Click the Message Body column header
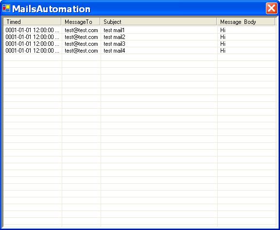Image resolution: width=280 pixels, height=230 pixels. (x=245, y=21)
